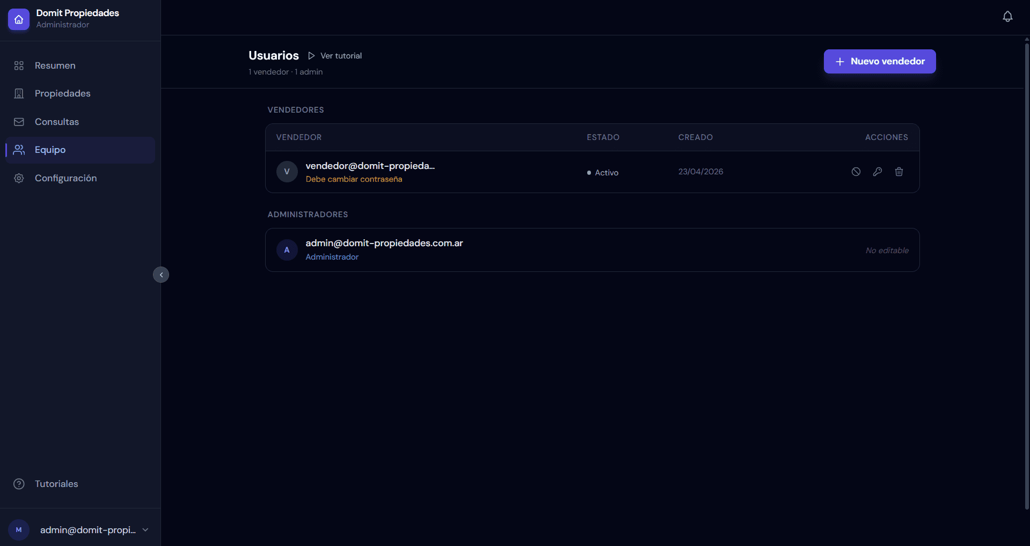The image size is (1030, 546).
Task: Expand the admin account menu chevron
Action: point(145,530)
